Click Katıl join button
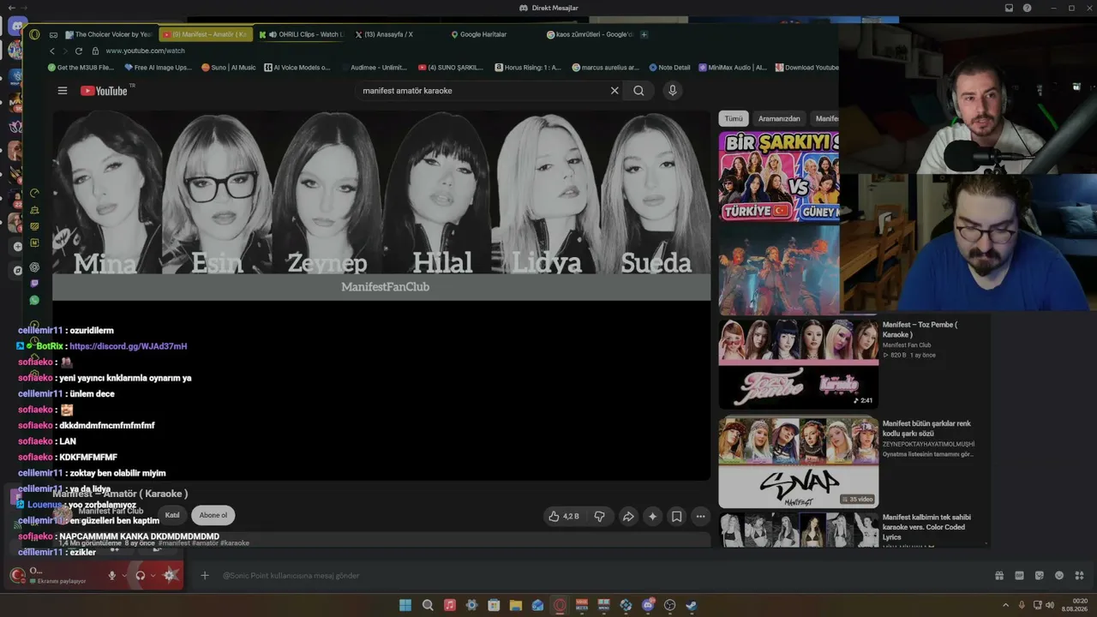The image size is (1097, 617). (172, 515)
